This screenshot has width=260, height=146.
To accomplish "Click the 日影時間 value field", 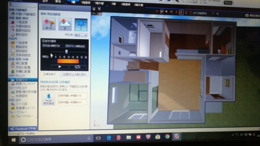I will pyautogui.click(x=72, y=102).
